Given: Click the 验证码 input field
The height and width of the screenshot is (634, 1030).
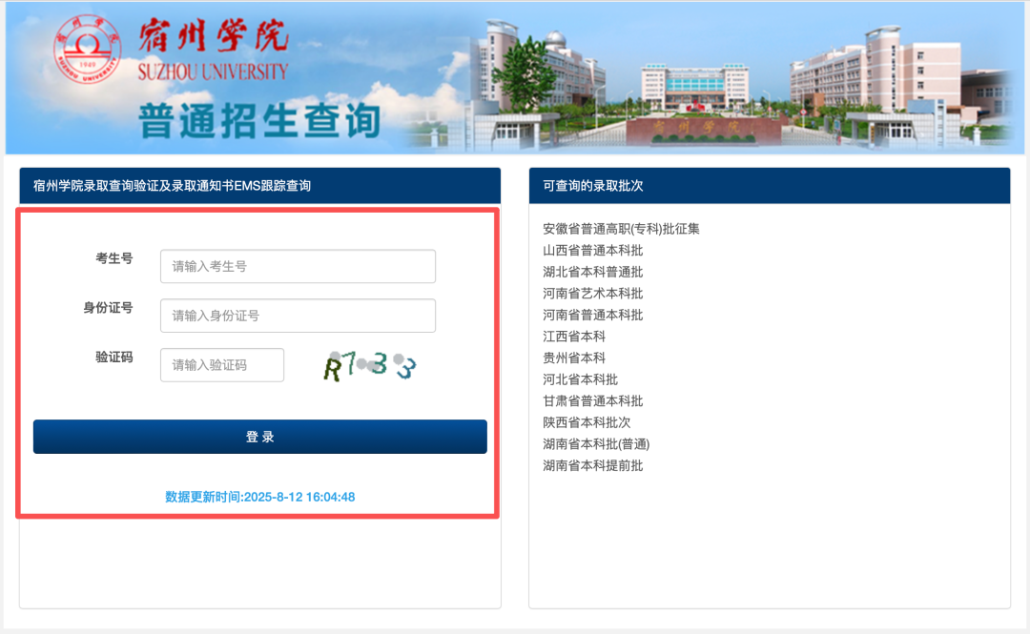Looking at the screenshot, I should [x=222, y=364].
